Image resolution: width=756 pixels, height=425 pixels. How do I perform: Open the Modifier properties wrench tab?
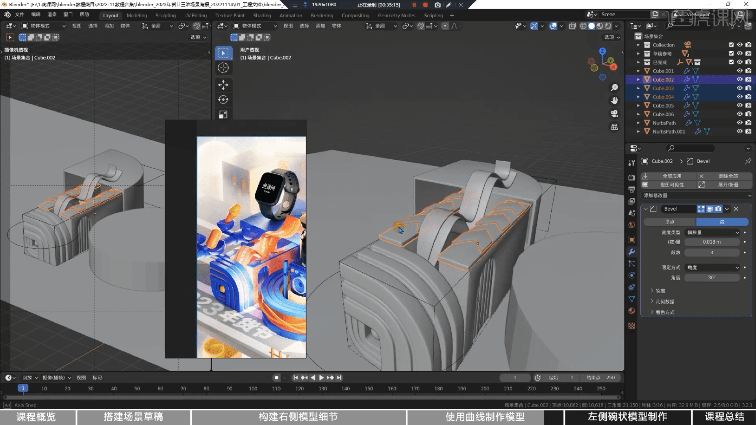point(632,252)
